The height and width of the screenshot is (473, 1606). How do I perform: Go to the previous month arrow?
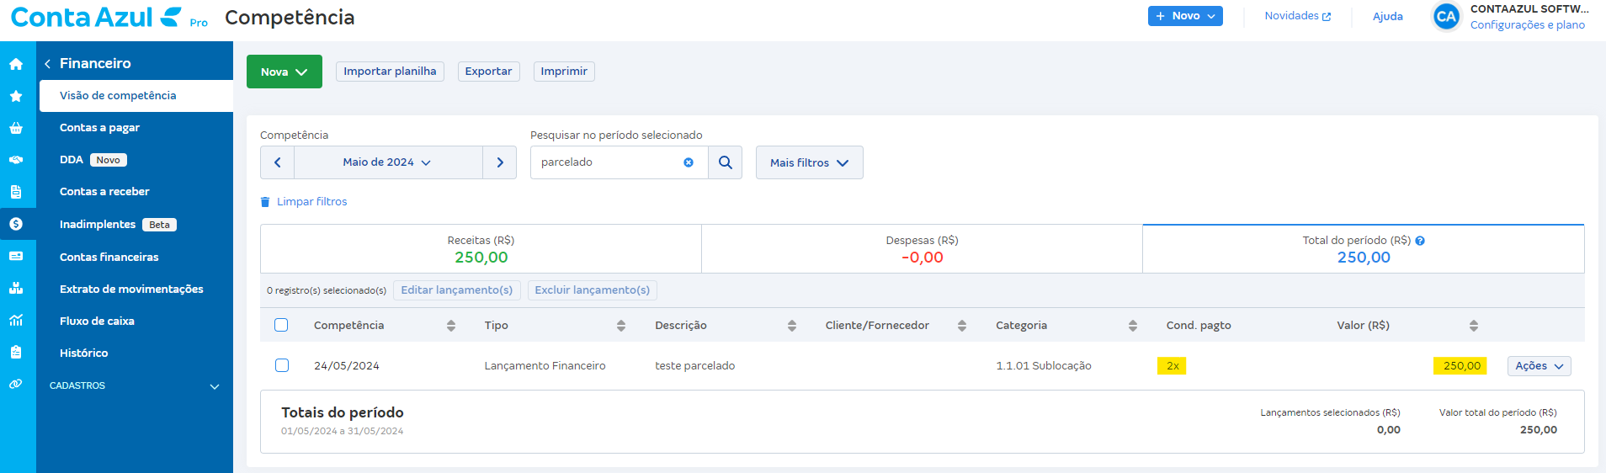pyautogui.click(x=277, y=162)
